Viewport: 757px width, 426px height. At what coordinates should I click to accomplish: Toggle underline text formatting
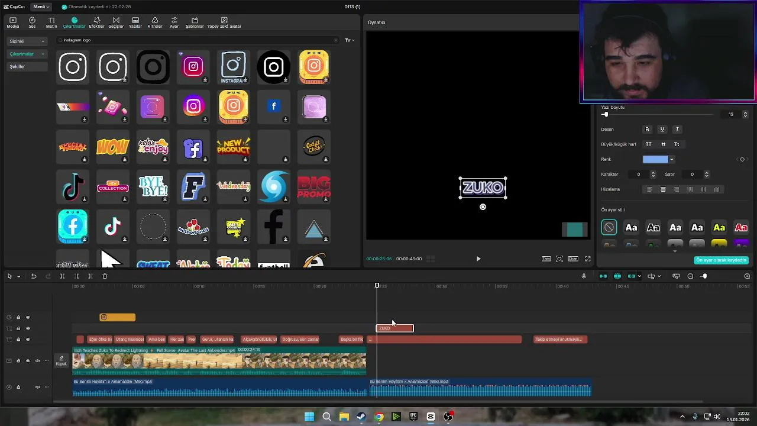click(x=662, y=129)
